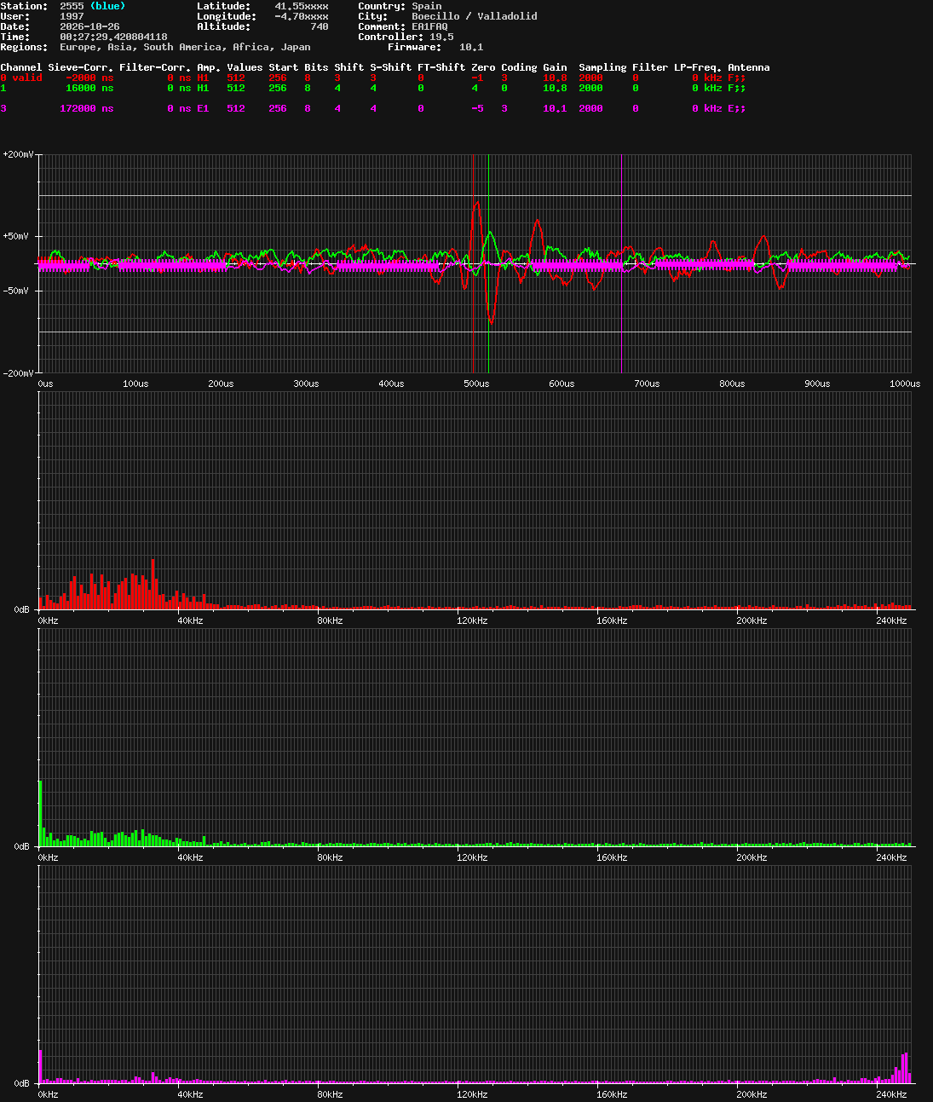Select the altitude value 740
Image resolution: width=933 pixels, height=1102 pixels.
click(320, 26)
